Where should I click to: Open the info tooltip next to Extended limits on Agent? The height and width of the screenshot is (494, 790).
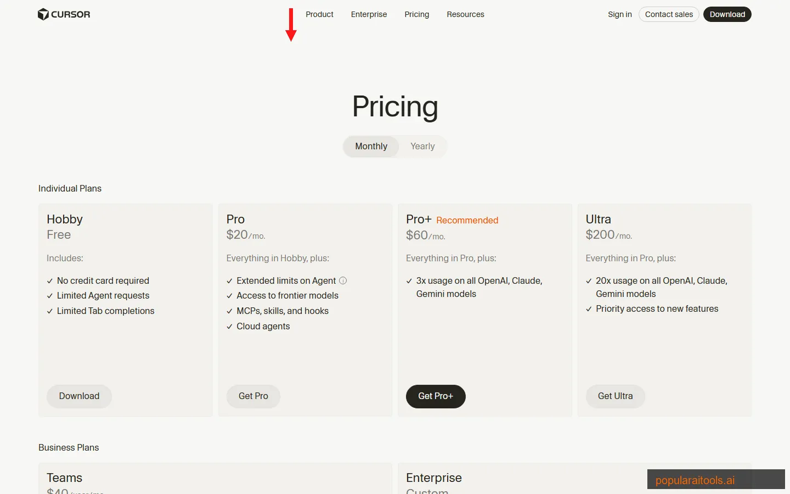[343, 280]
